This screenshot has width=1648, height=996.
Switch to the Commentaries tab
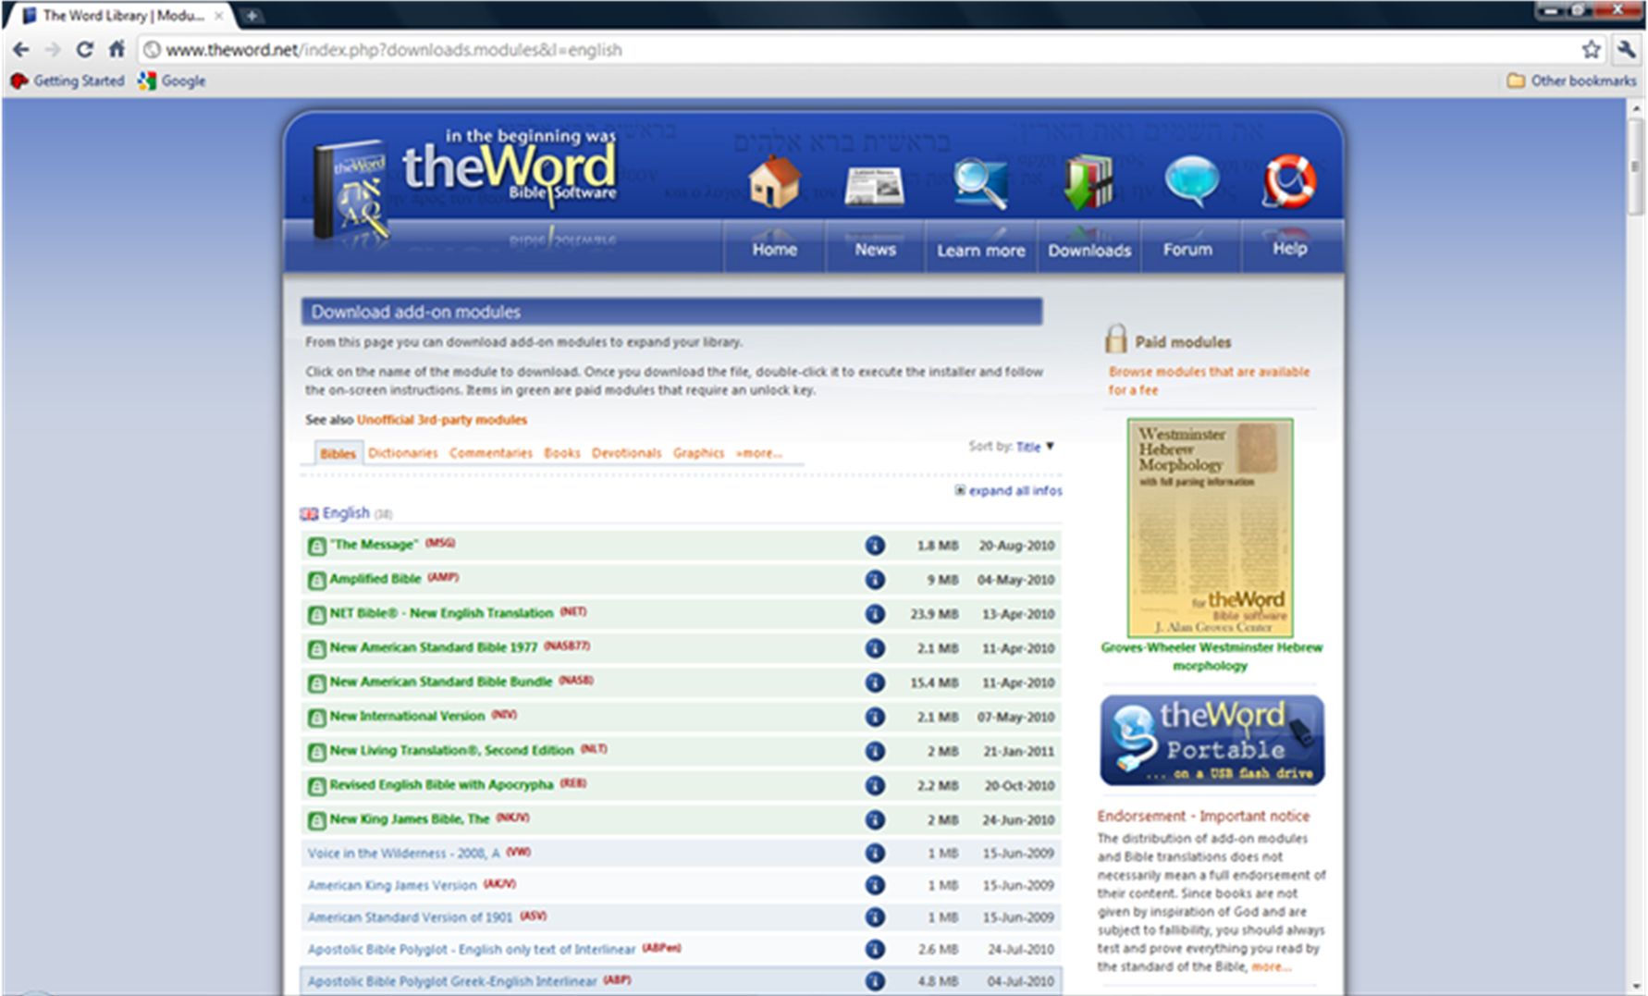(x=491, y=453)
